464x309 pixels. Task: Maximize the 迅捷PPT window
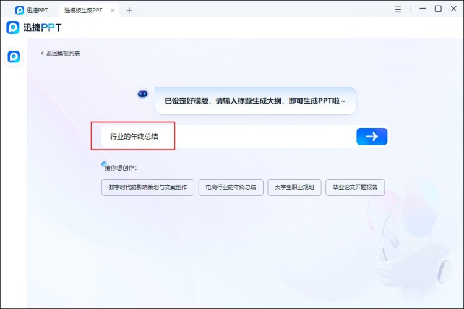[x=438, y=9]
